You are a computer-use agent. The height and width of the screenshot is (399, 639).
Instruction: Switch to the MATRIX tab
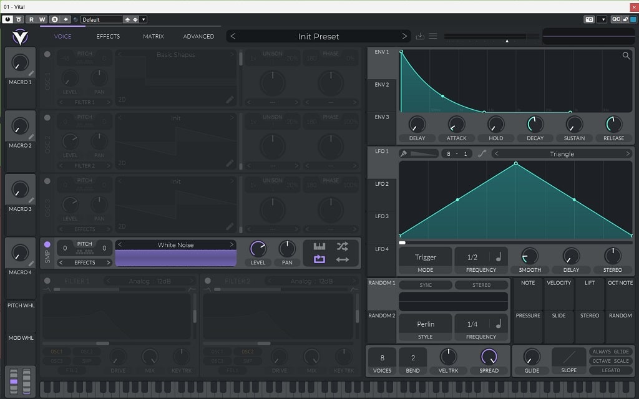click(154, 36)
